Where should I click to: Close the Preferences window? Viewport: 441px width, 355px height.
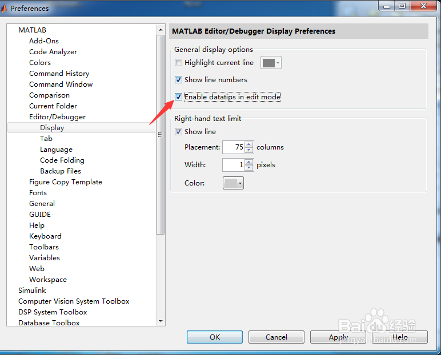pos(423,6)
